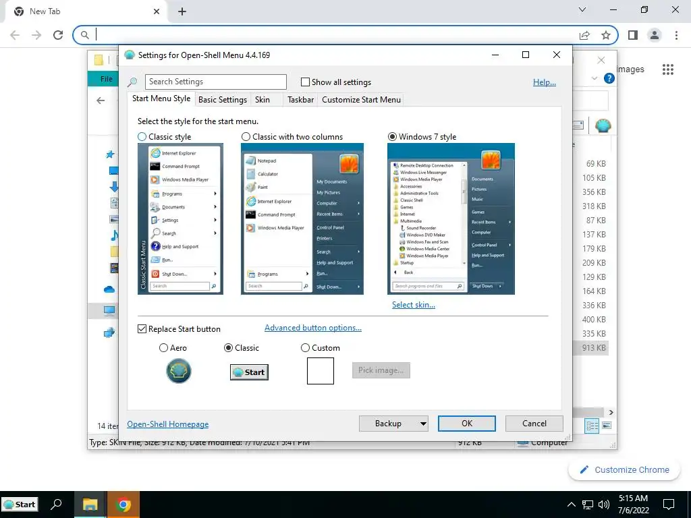Select the 913 KB file row in Explorer
The width and height of the screenshot is (691, 518).
click(x=591, y=347)
